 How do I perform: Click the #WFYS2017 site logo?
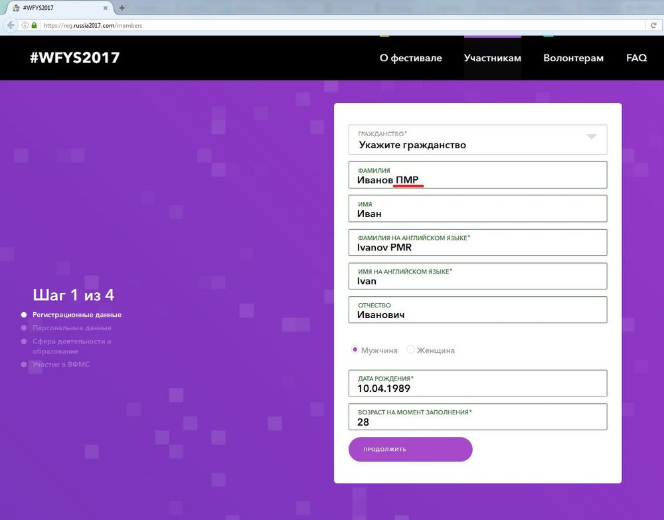pos(75,58)
